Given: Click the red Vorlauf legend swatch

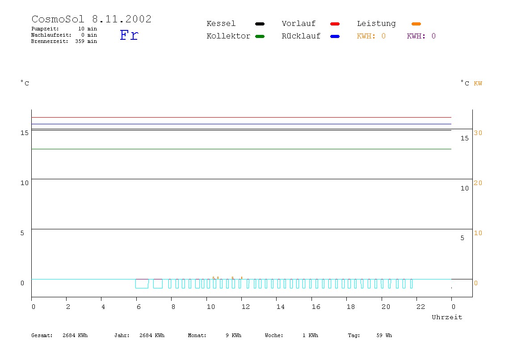Looking at the screenshot, I should (x=335, y=24).
